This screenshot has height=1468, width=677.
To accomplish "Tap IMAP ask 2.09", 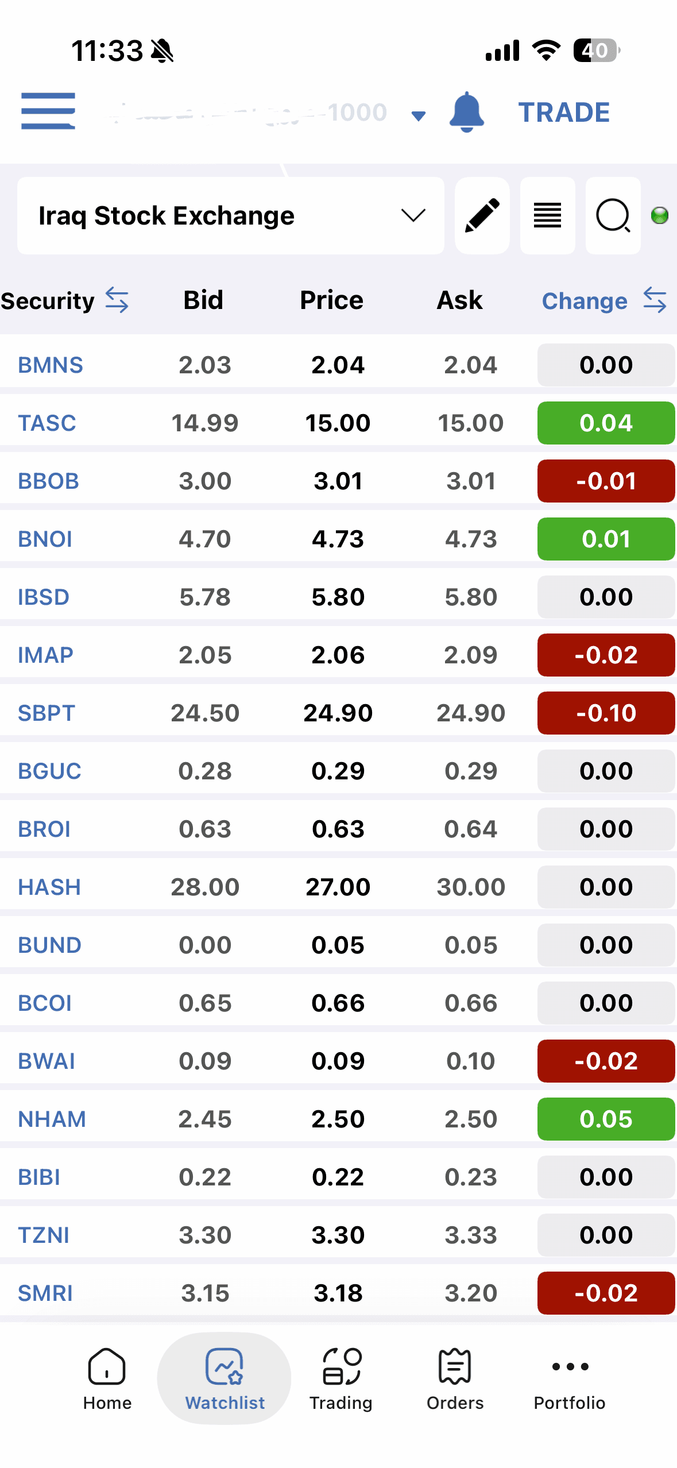I will click(471, 655).
